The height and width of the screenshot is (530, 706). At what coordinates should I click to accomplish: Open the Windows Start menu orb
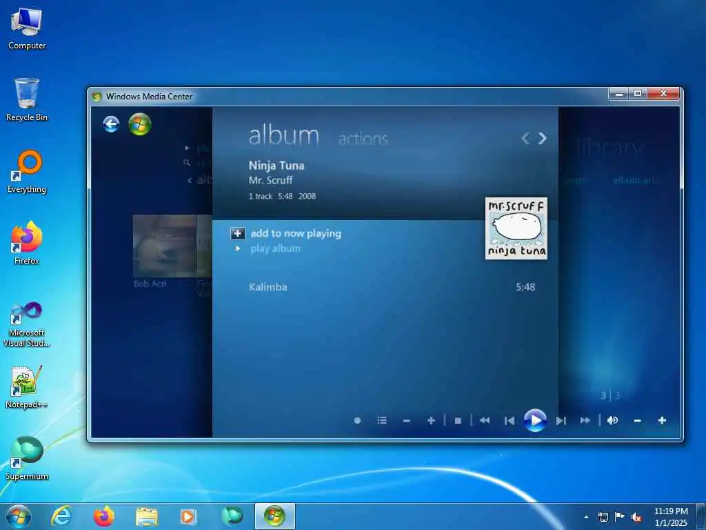[19, 516]
